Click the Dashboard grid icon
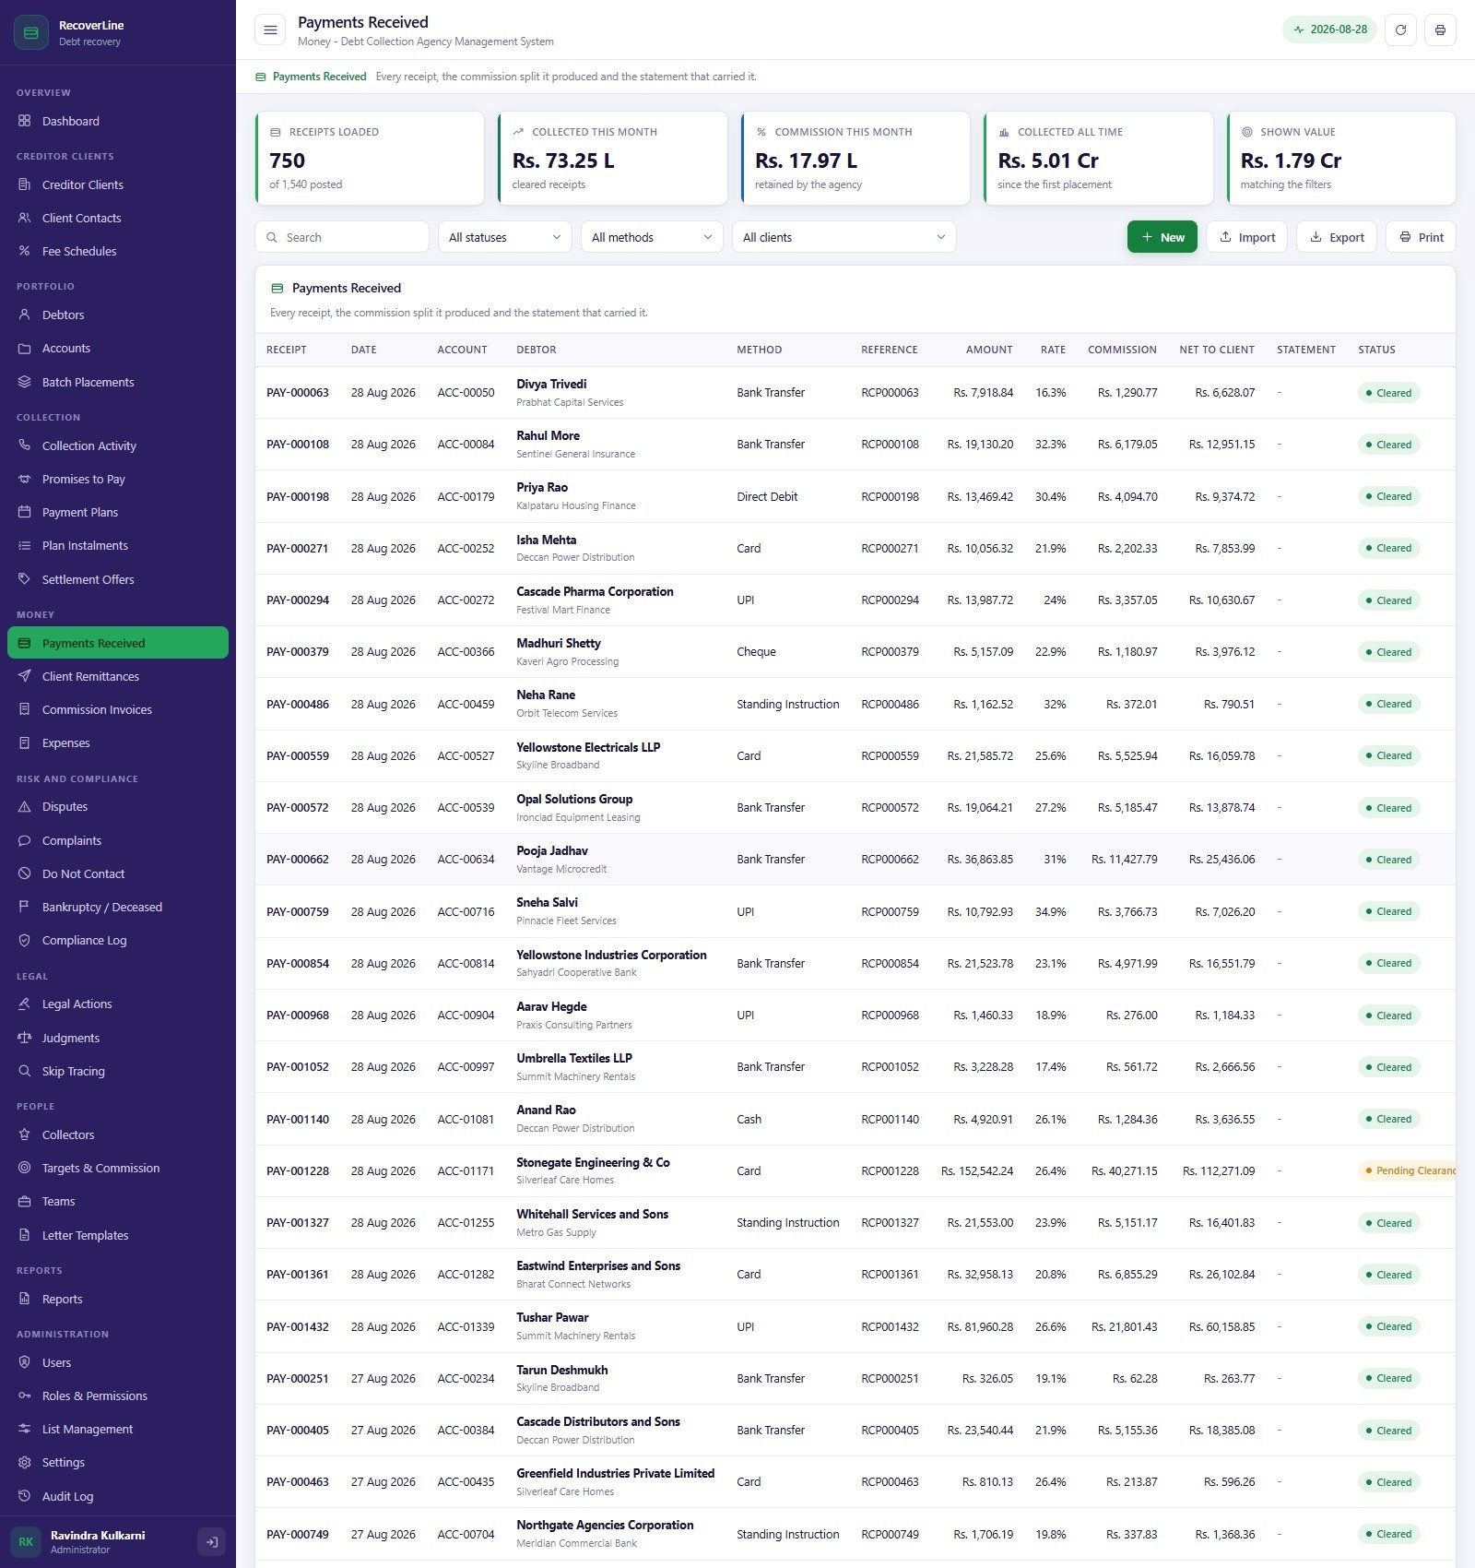The height and width of the screenshot is (1568, 1475). tap(25, 121)
